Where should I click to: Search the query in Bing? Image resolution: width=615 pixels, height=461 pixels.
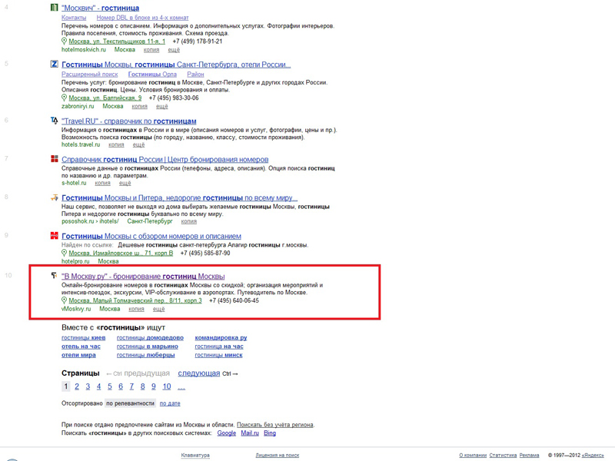270,433
